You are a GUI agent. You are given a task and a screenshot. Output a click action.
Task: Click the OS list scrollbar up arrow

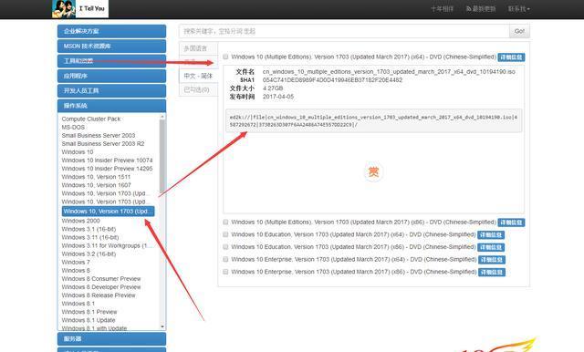coord(162,117)
